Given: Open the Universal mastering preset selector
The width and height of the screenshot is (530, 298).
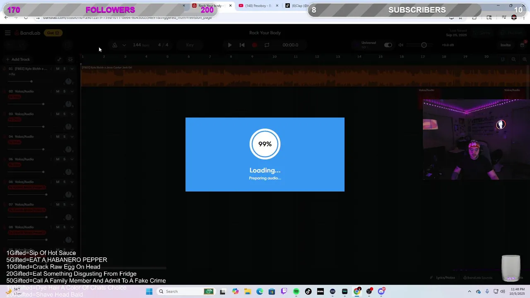Looking at the screenshot, I should (x=368, y=45).
